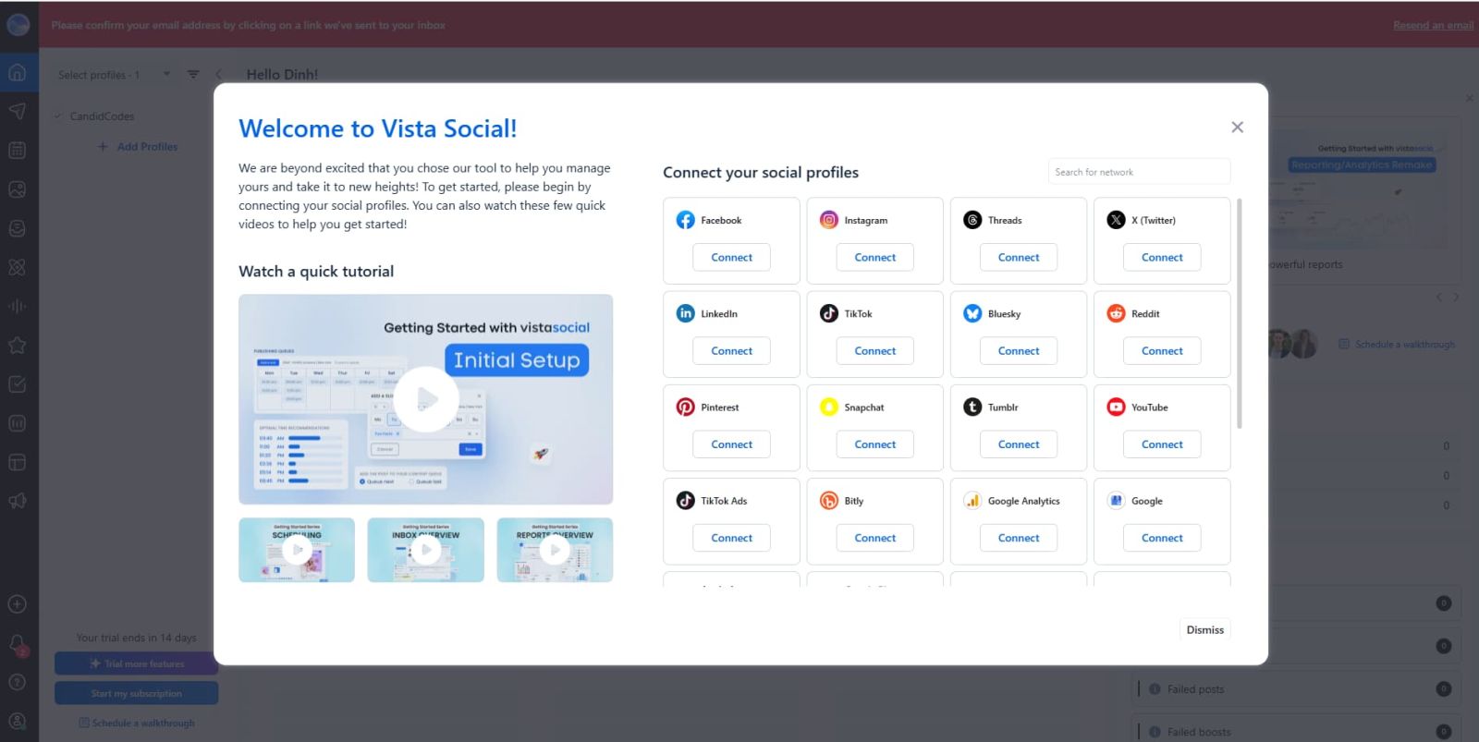Connect a Reddit profile
The width and height of the screenshot is (1479, 742).
(x=1162, y=351)
